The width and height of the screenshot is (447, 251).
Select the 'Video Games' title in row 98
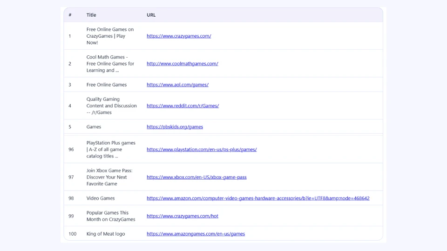click(101, 198)
